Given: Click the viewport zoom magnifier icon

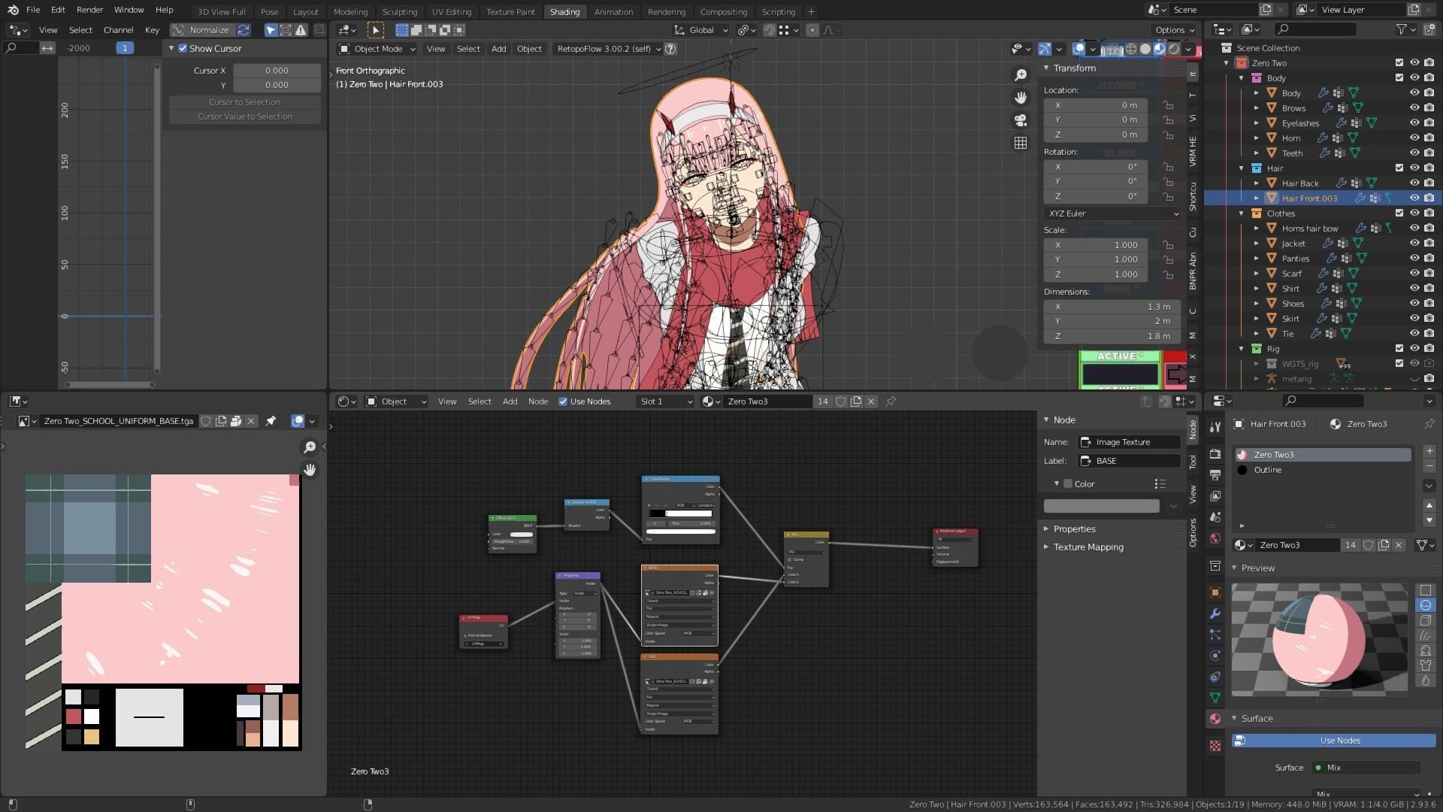Looking at the screenshot, I should pos(1021,75).
